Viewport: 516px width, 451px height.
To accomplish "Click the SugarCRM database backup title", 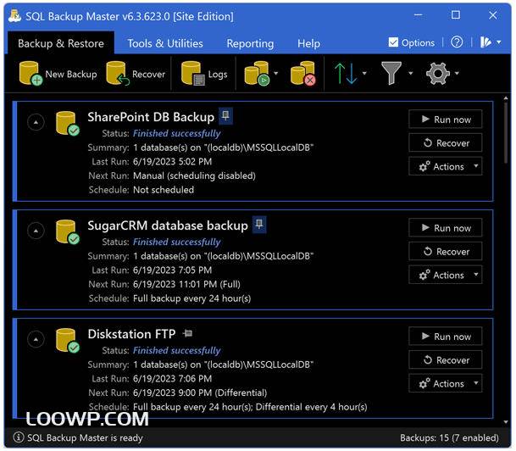I will (168, 225).
